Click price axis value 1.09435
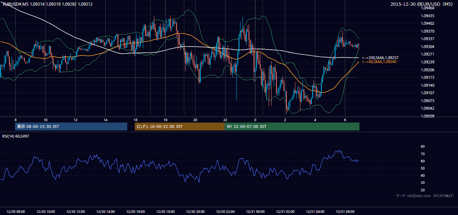The height and width of the screenshot is (215, 458). tap(427, 16)
